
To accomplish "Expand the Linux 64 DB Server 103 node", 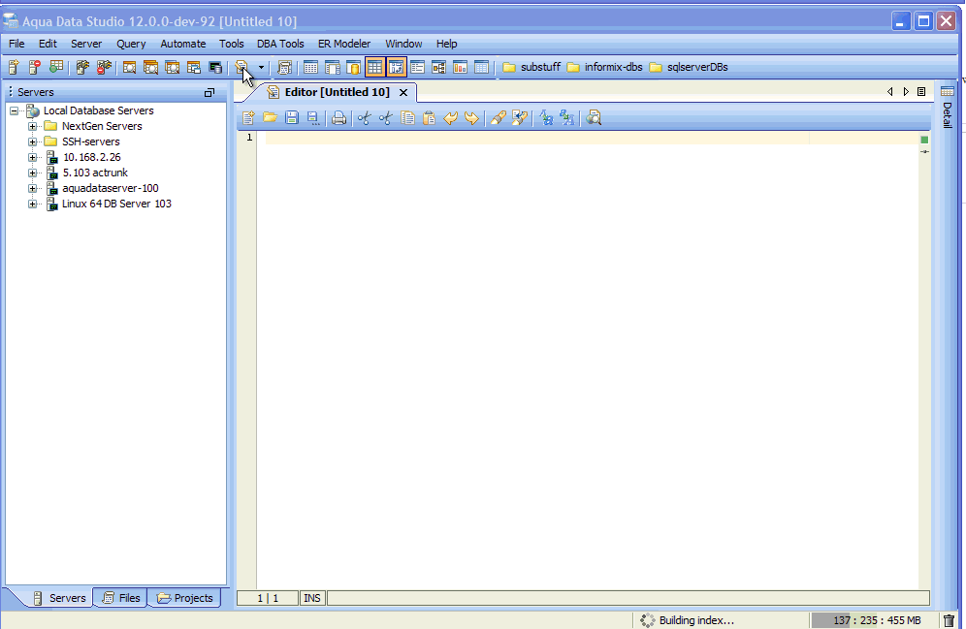I will 33,204.
